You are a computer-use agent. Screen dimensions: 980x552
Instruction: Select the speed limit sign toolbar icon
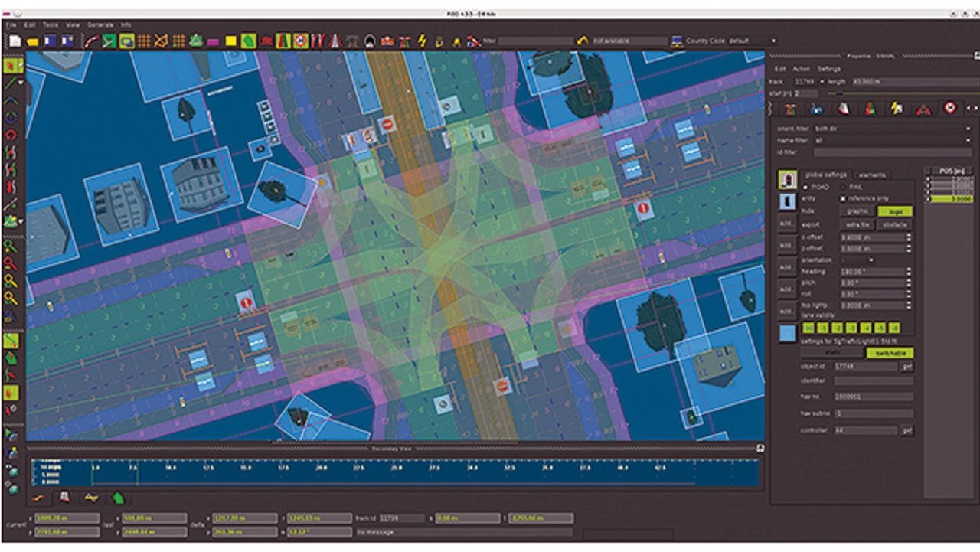(300, 41)
